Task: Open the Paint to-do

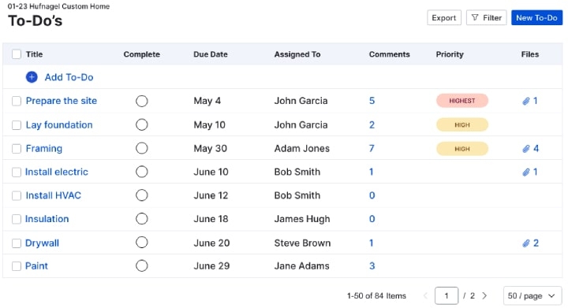Action: point(36,266)
